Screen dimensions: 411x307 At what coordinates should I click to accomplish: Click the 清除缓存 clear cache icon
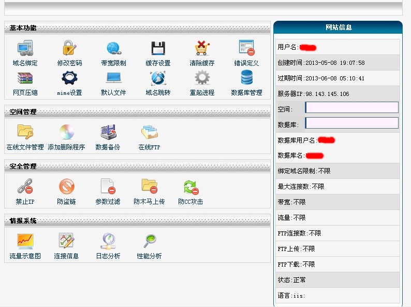(202, 48)
